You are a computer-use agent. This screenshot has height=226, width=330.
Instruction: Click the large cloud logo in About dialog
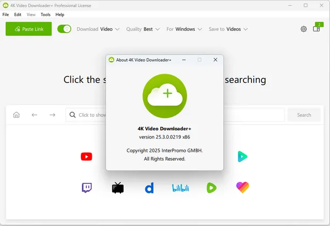click(165, 96)
